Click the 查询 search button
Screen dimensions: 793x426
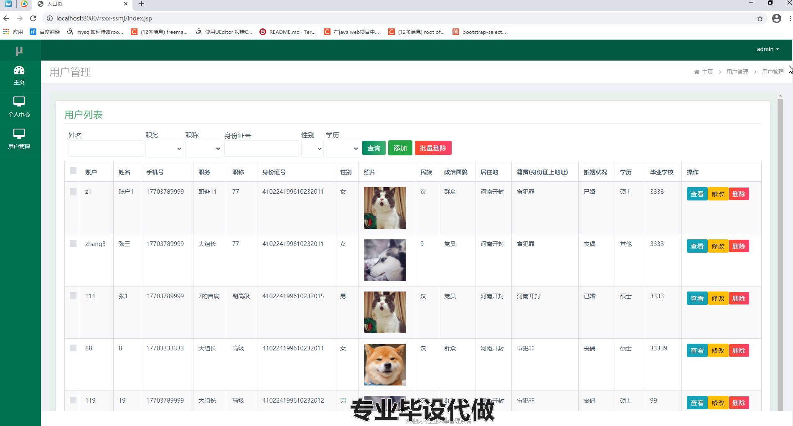tap(374, 148)
